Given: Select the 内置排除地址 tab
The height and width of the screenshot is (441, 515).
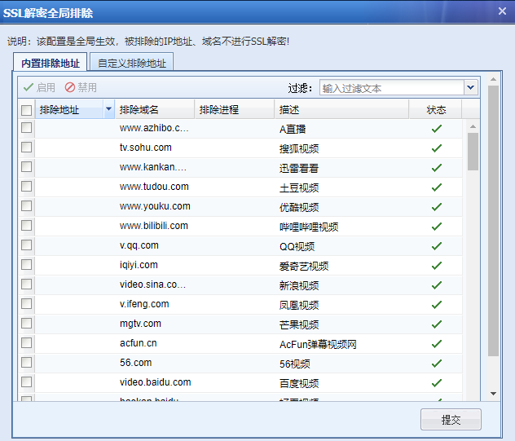Looking at the screenshot, I should click(51, 63).
